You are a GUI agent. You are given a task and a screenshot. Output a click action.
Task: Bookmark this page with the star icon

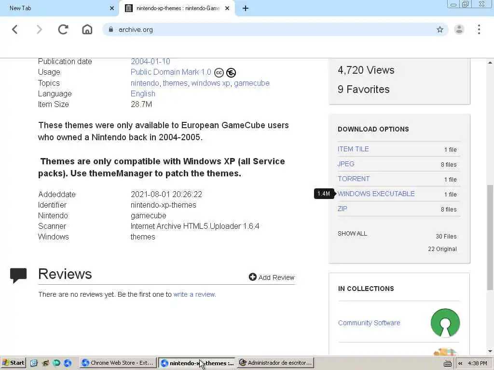point(440,29)
